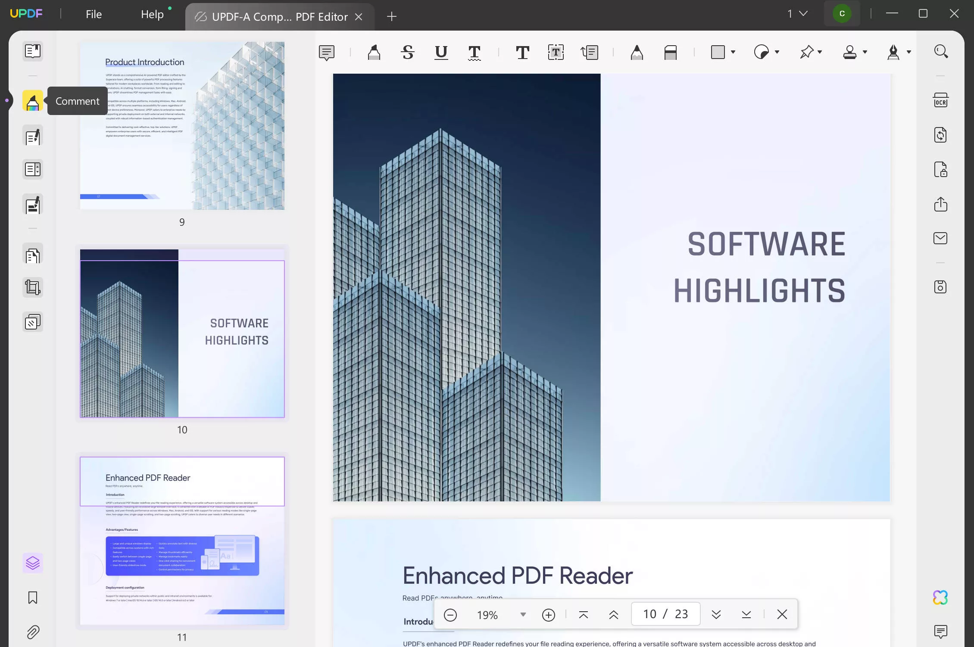This screenshot has height=647, width=974.
Task: Select the Strikethrough tool
Action: pyautogui.click(x=408, y=53)
